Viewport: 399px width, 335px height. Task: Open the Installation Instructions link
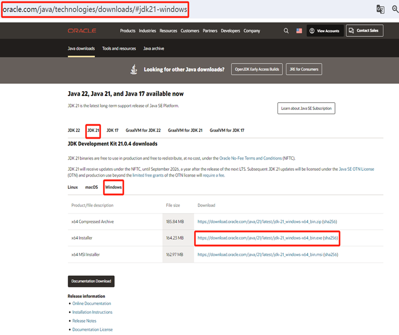(x=92, y=312)
